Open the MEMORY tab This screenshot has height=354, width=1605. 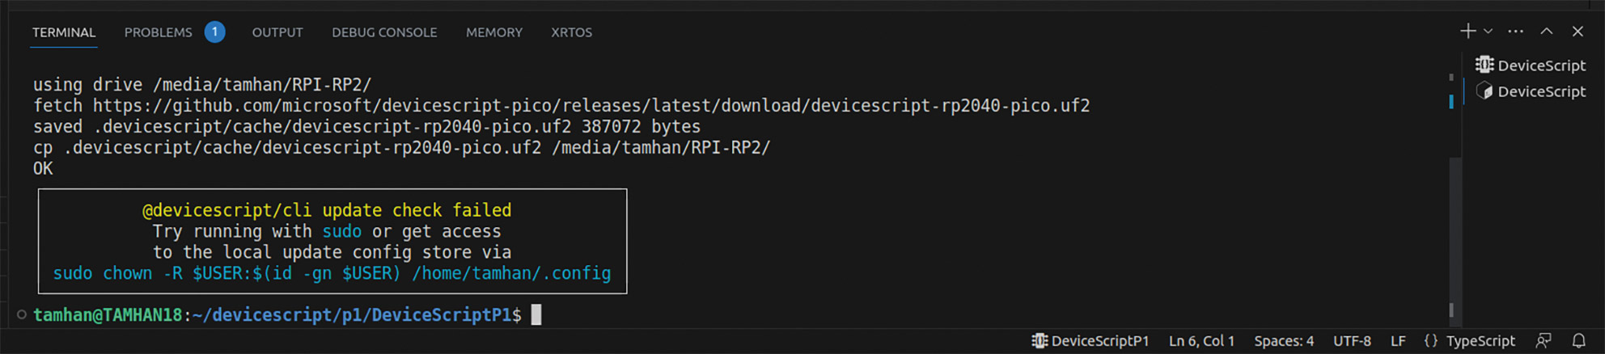[x=494, y=32]
